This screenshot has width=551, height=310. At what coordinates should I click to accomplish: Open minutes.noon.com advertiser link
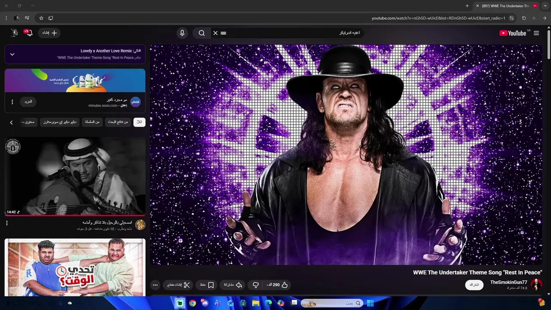[103, 105]
